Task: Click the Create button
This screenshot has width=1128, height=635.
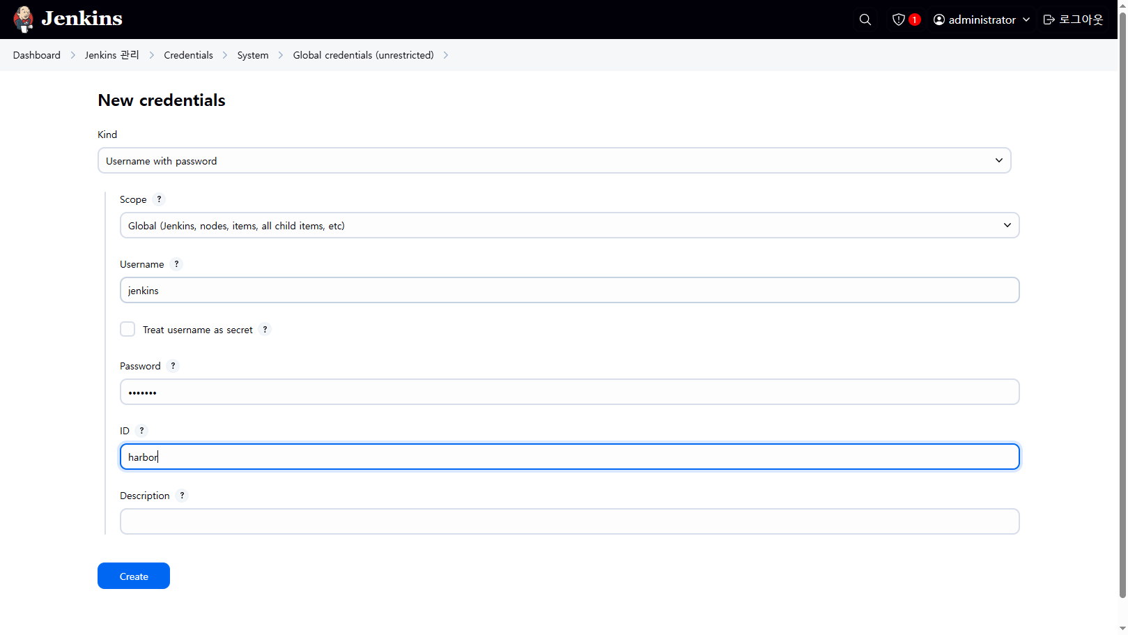Action: pos(134,576)
